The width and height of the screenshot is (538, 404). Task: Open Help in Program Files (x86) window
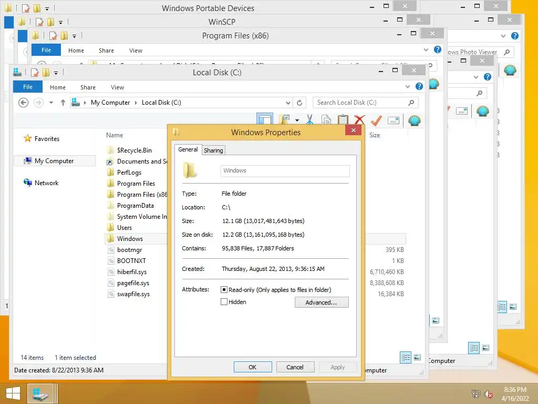pos(438,49)
